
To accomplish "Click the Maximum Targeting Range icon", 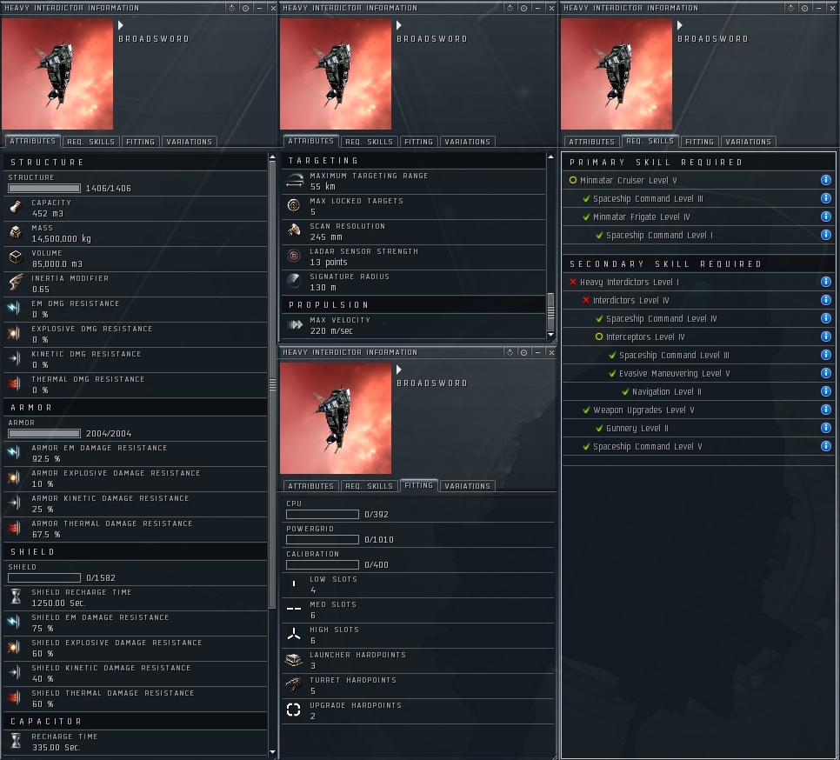I will (294, 181).
